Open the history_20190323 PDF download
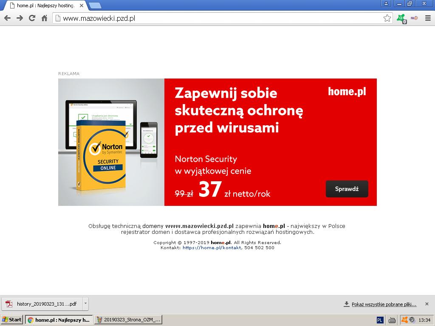Image resolution: width=435 pixels, height=326 pixels. point(42,304)
